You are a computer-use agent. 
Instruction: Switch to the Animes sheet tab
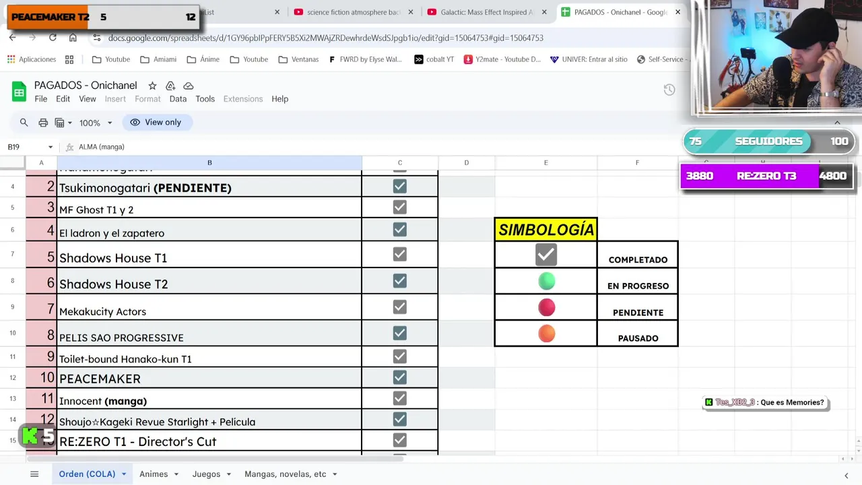tap(154, 474)
